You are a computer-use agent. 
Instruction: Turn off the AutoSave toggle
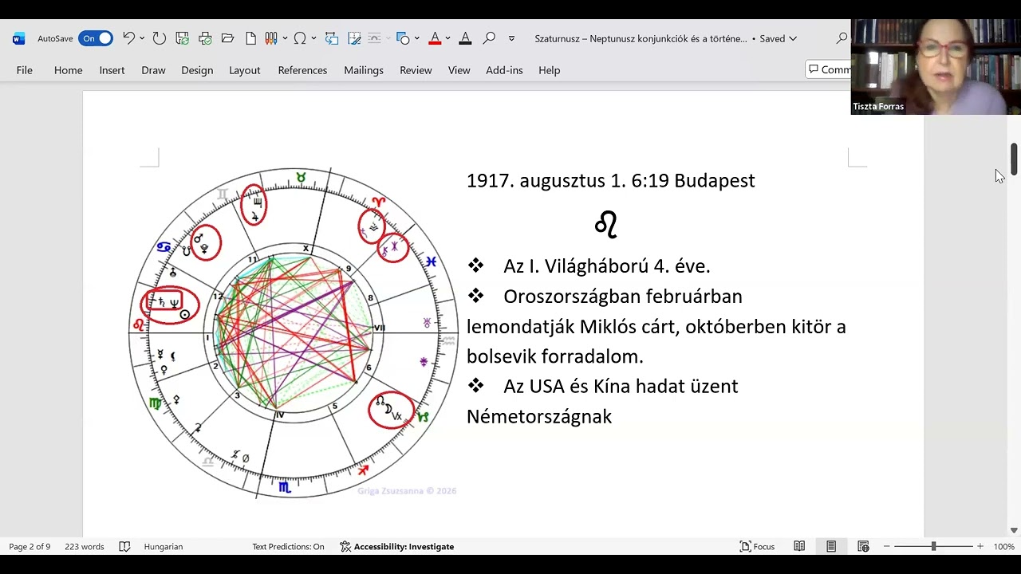pos(96,38)
